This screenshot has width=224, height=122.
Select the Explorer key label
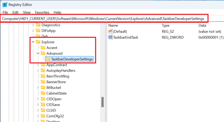(x=48, y=42)
